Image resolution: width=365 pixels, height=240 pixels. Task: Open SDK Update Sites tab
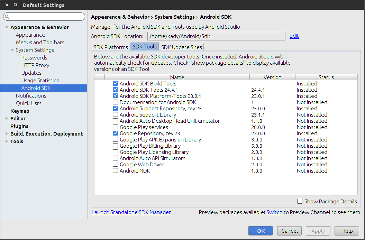coord(181,47)
